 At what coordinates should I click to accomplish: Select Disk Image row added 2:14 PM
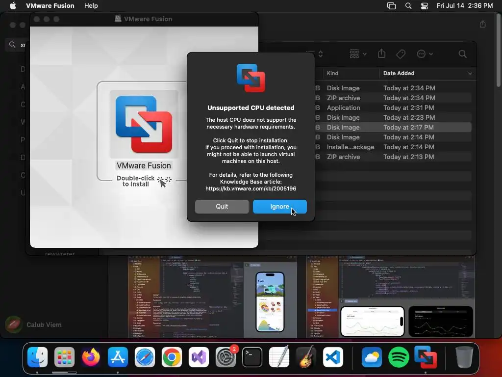(393, 137)
